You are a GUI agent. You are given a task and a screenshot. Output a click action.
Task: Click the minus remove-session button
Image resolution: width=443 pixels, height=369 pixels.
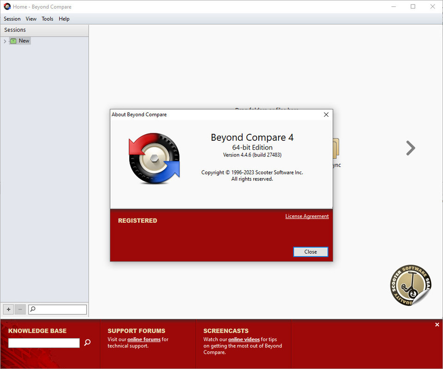20,309
